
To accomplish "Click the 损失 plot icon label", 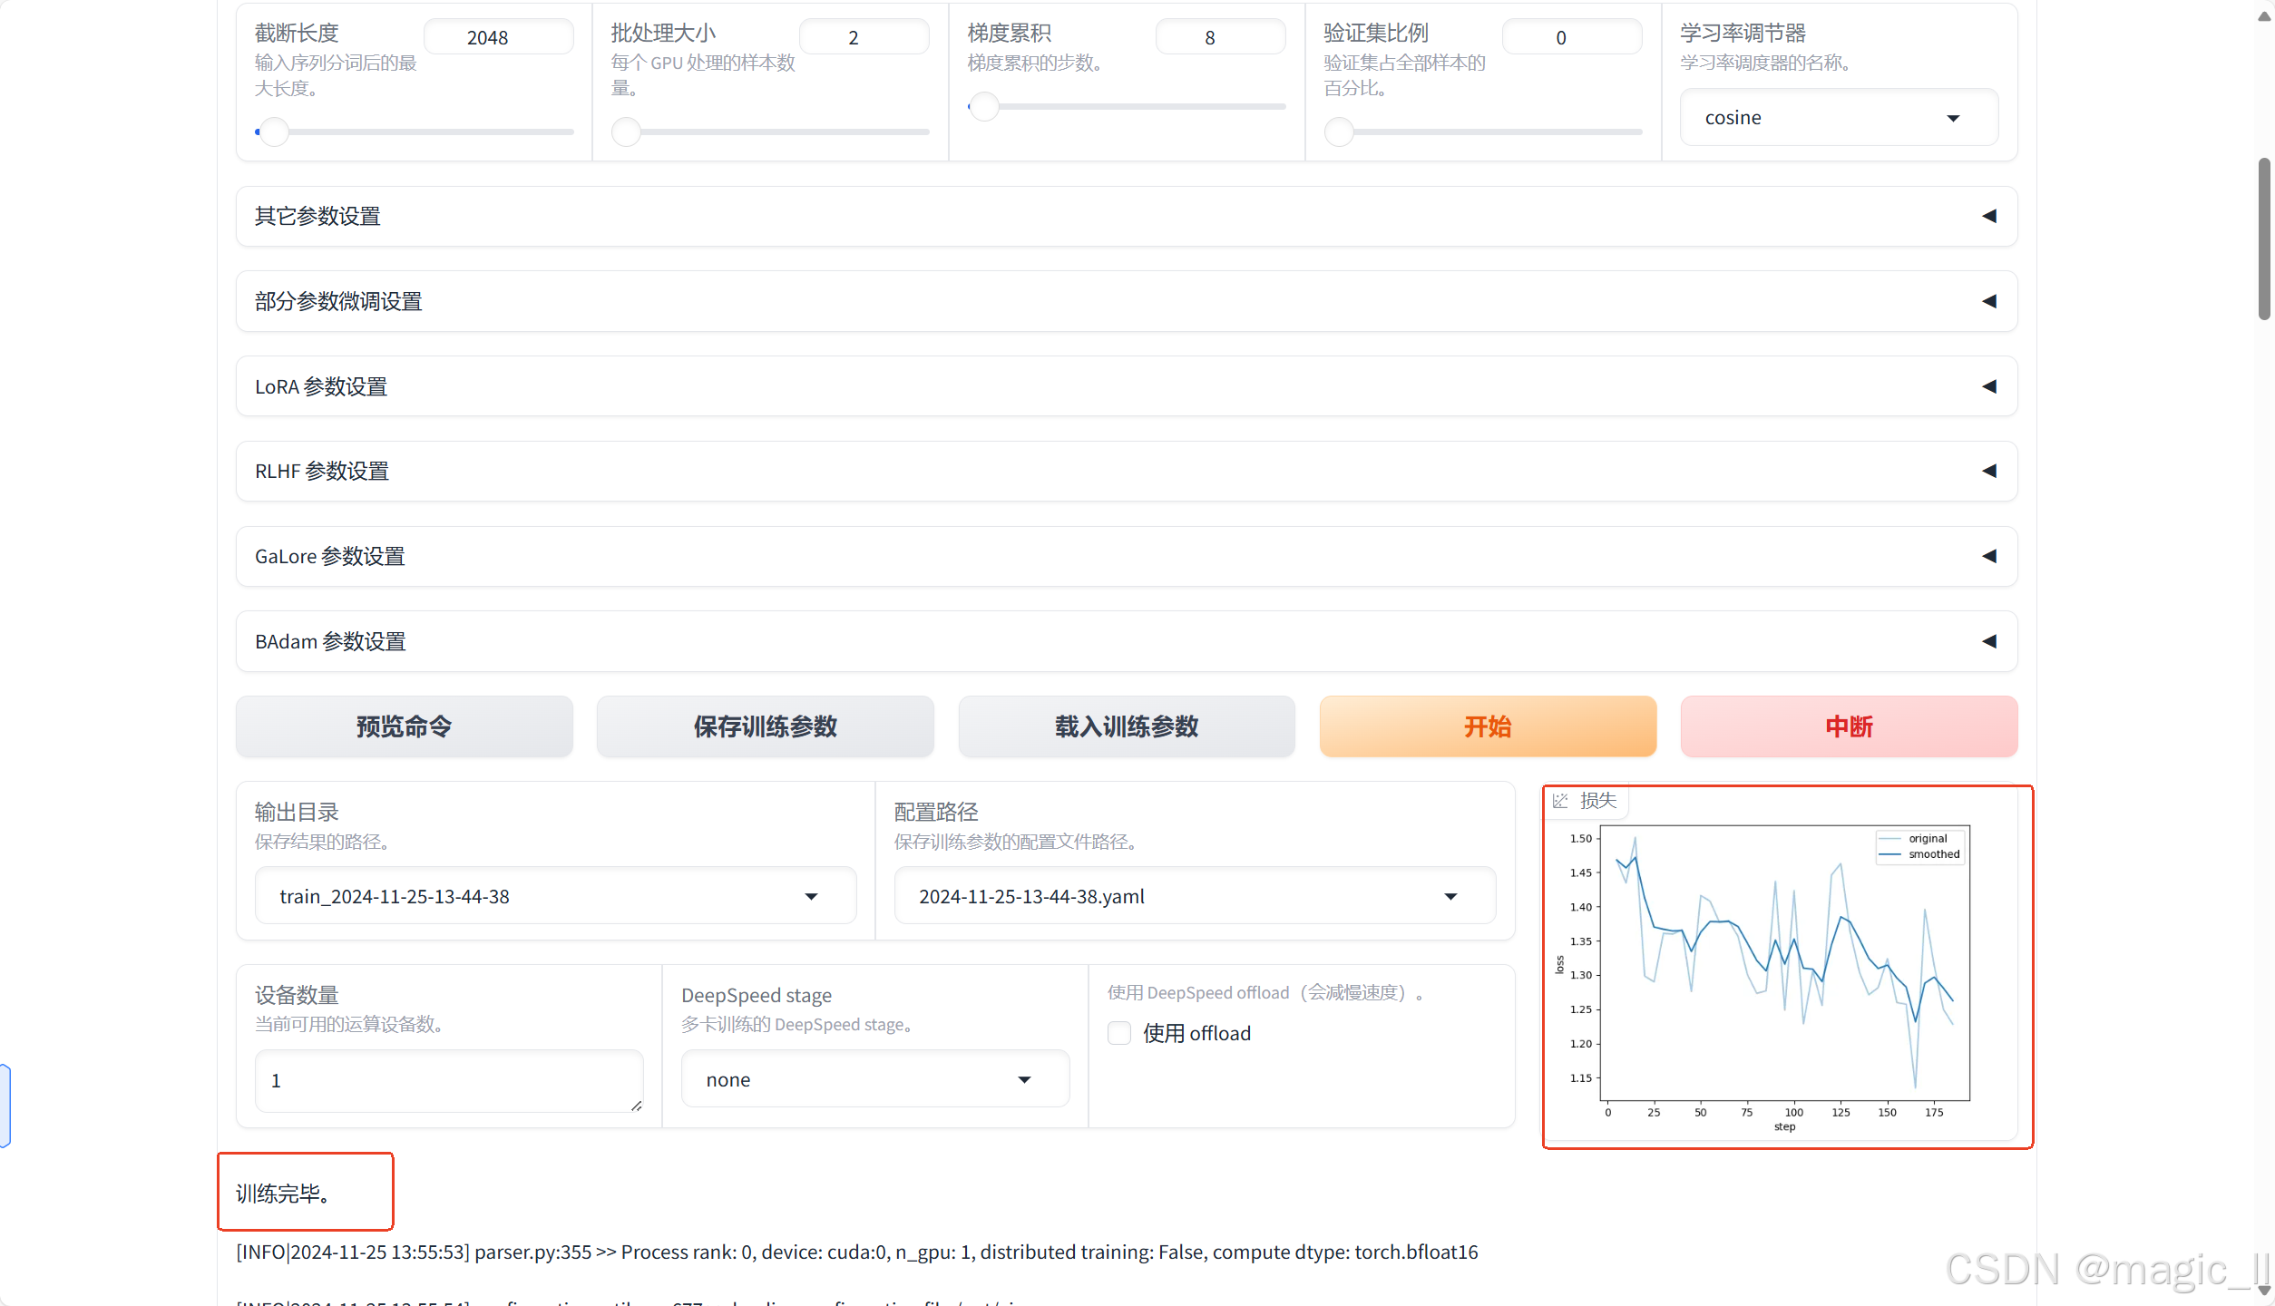I will click(1586, 801).
